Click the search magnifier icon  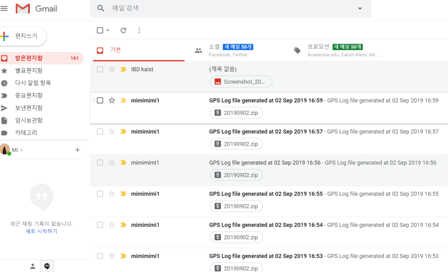[x=101, y=8]
